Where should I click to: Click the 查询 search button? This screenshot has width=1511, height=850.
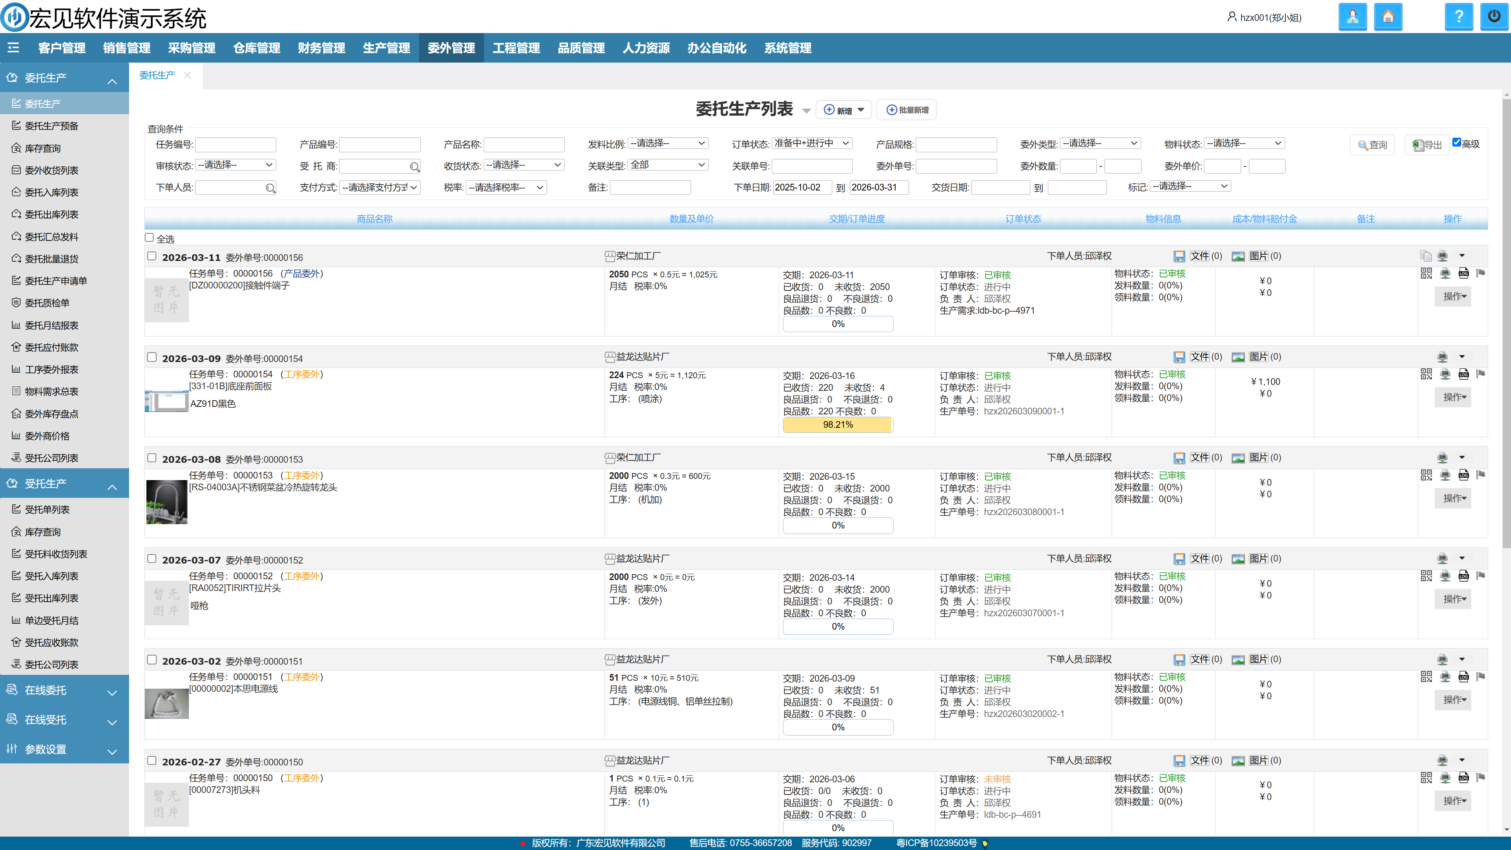tap(1372, 145)
